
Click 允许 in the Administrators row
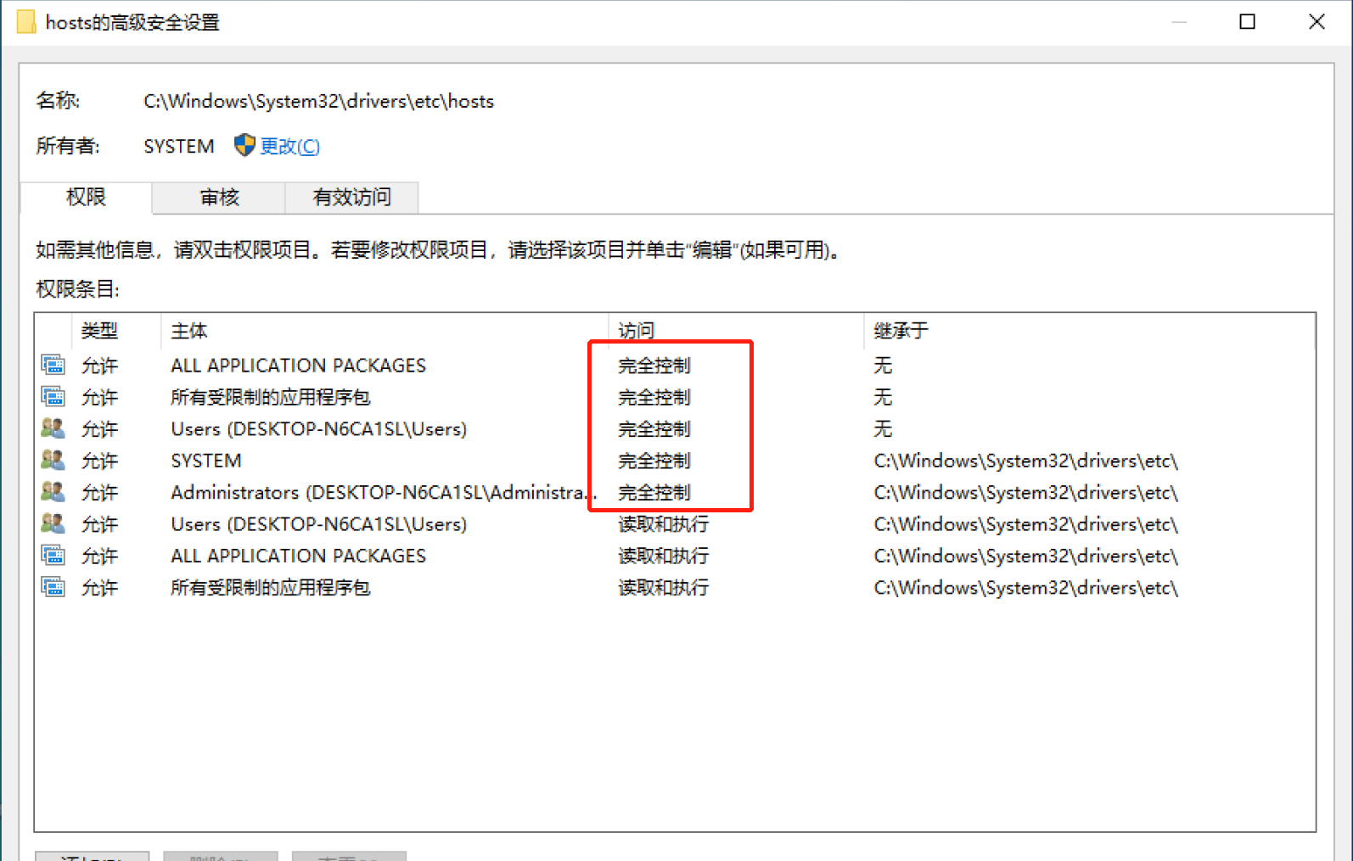tap(99, 492)
